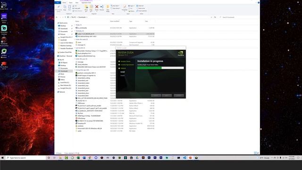This screenshot has width=302, height=170.
Task: Switch to large icons view at Explorer's bottom right
Action: click(258, 153)
